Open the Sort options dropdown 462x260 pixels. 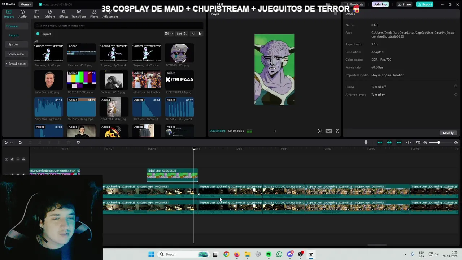182,34
